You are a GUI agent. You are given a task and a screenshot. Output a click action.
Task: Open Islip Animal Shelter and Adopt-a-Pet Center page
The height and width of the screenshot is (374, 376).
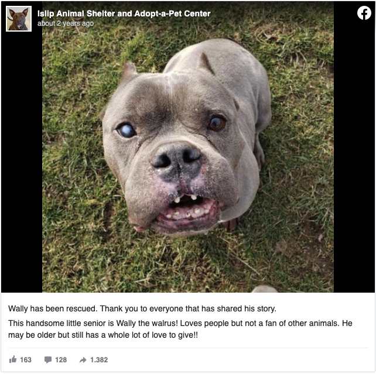pyautogui.click(x=124, y=13)
